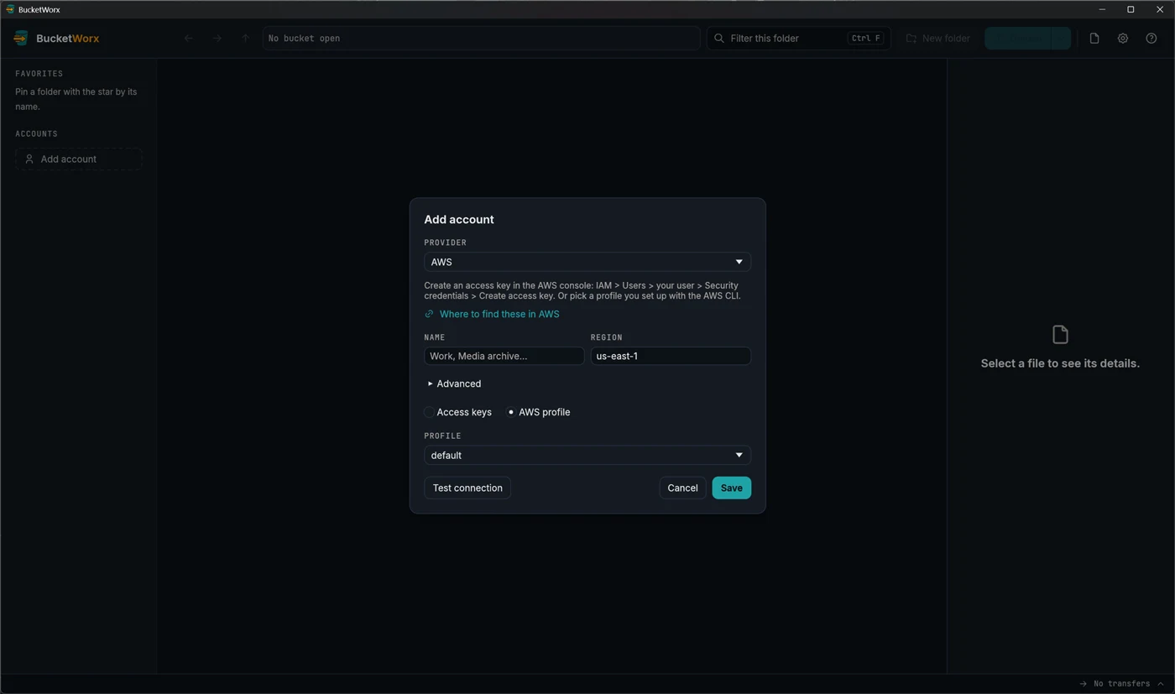The width and height of the screenshot is (1175, 694).
Task: Click the No transfers status text
Action: pos(1121,683)
